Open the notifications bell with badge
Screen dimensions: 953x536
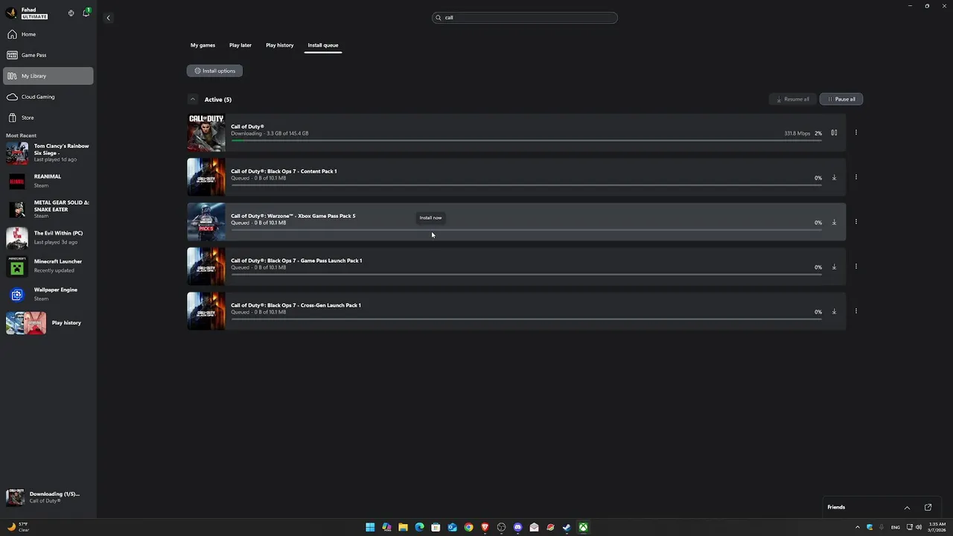point(86,13)
